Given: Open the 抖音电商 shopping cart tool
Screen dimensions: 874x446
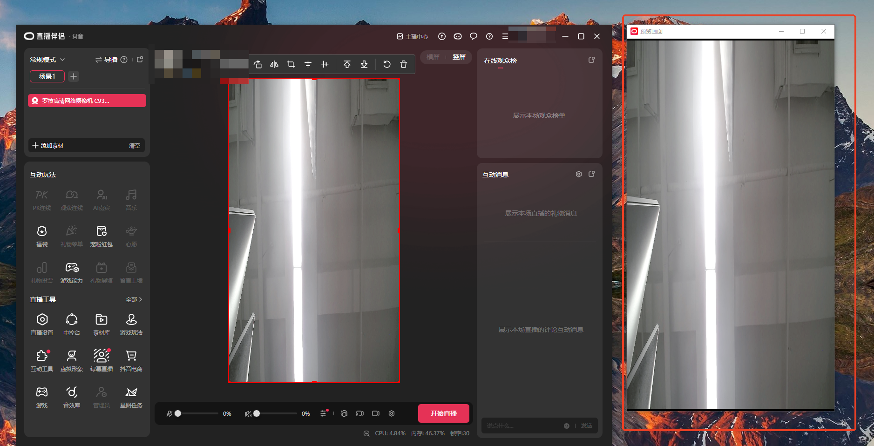Looking at the screenshot, I should (x=131, y=360).
